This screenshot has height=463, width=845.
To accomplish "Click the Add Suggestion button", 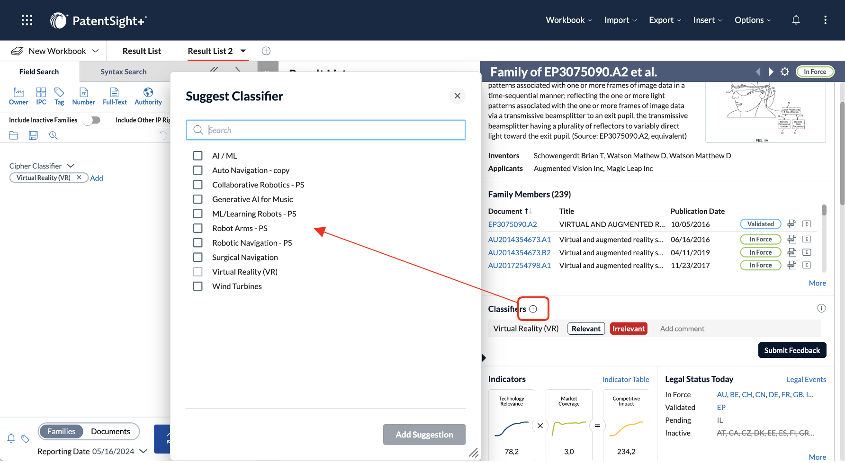I will 424,434.
